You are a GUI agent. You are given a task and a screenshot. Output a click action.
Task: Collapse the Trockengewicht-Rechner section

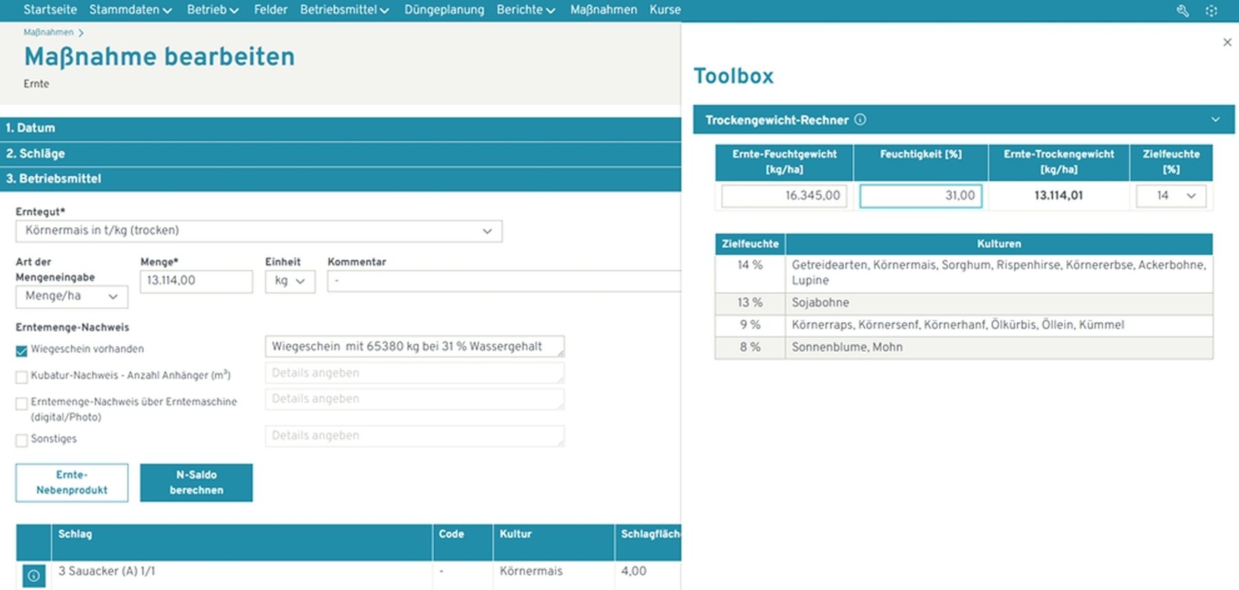coord(1216,120)
